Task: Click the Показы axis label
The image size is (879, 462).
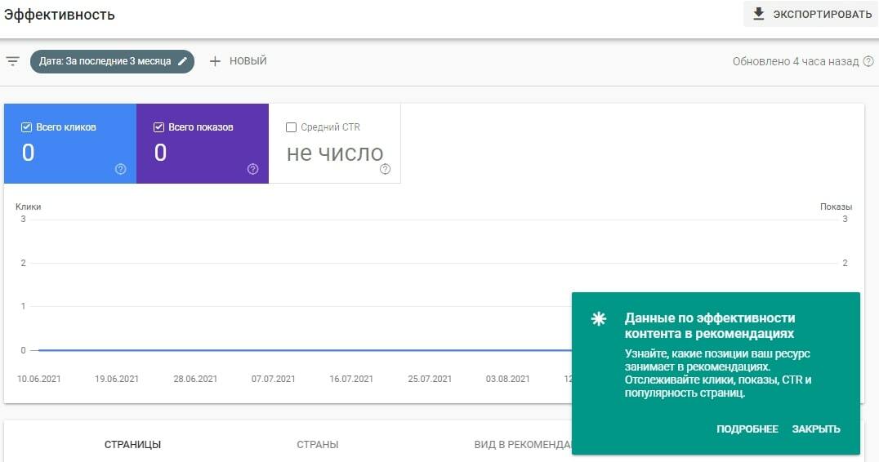Action: (836, 207)
